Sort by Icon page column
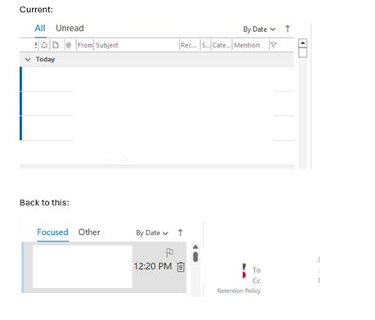This screenshot has height=320, width=375. pyautogui.click(x=56, y=45)
